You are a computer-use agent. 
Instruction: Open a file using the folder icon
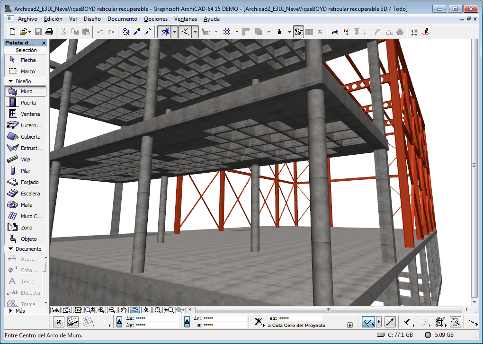[x=23, y=32]
